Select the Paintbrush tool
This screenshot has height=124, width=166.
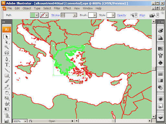[7, 81]
